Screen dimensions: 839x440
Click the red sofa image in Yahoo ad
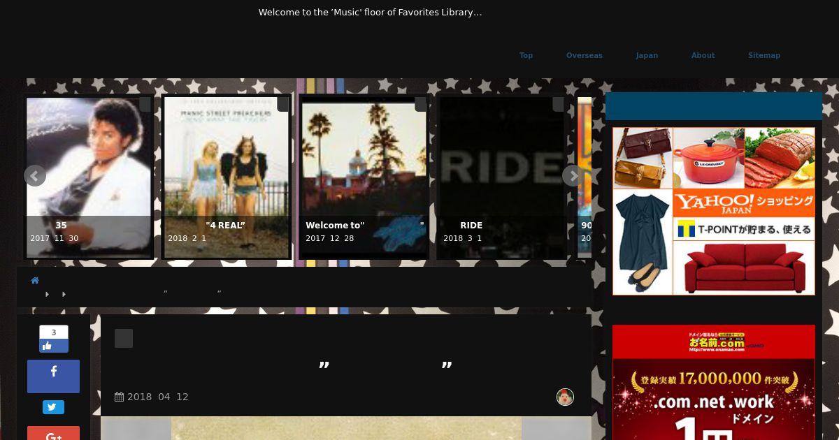point(744,268)
